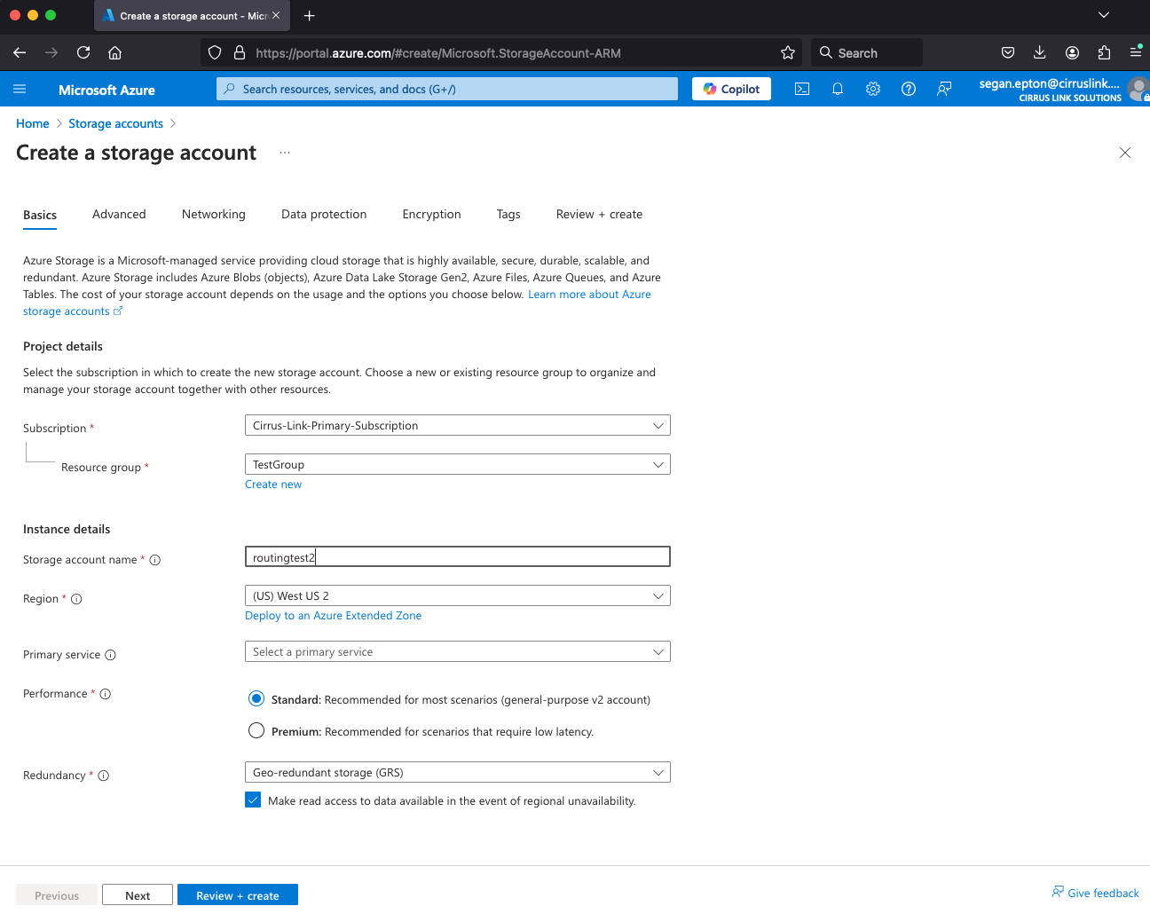This screenshot has height=914, width=1150.
Task: Open portal settings gear icon
Action: click(x=873, y=89)
